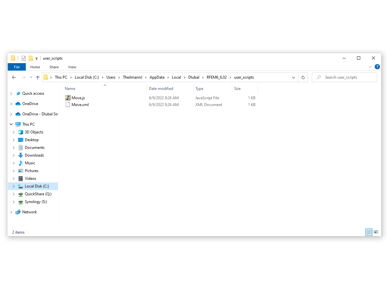Click the Help question mark button

pyautogui.click(x=377, y=67)
